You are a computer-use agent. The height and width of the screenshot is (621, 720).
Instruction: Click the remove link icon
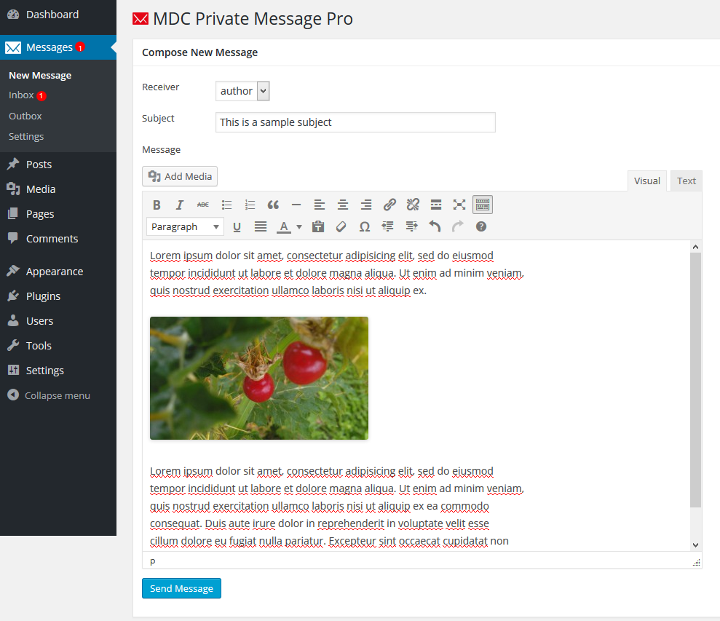point(413,205)
